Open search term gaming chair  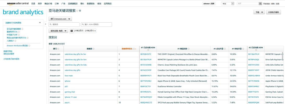click(70, 92)
